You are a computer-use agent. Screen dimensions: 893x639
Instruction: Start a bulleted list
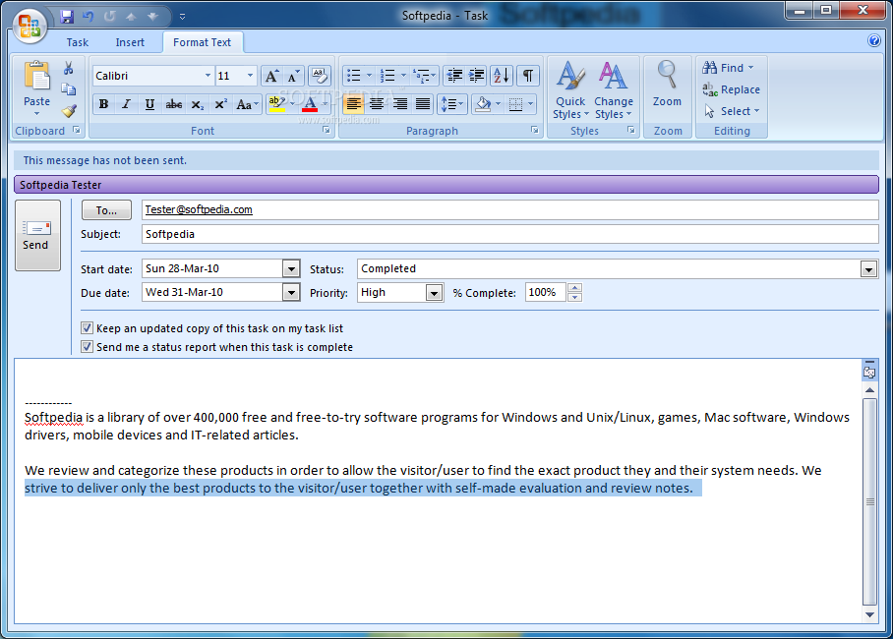[354, 75]
